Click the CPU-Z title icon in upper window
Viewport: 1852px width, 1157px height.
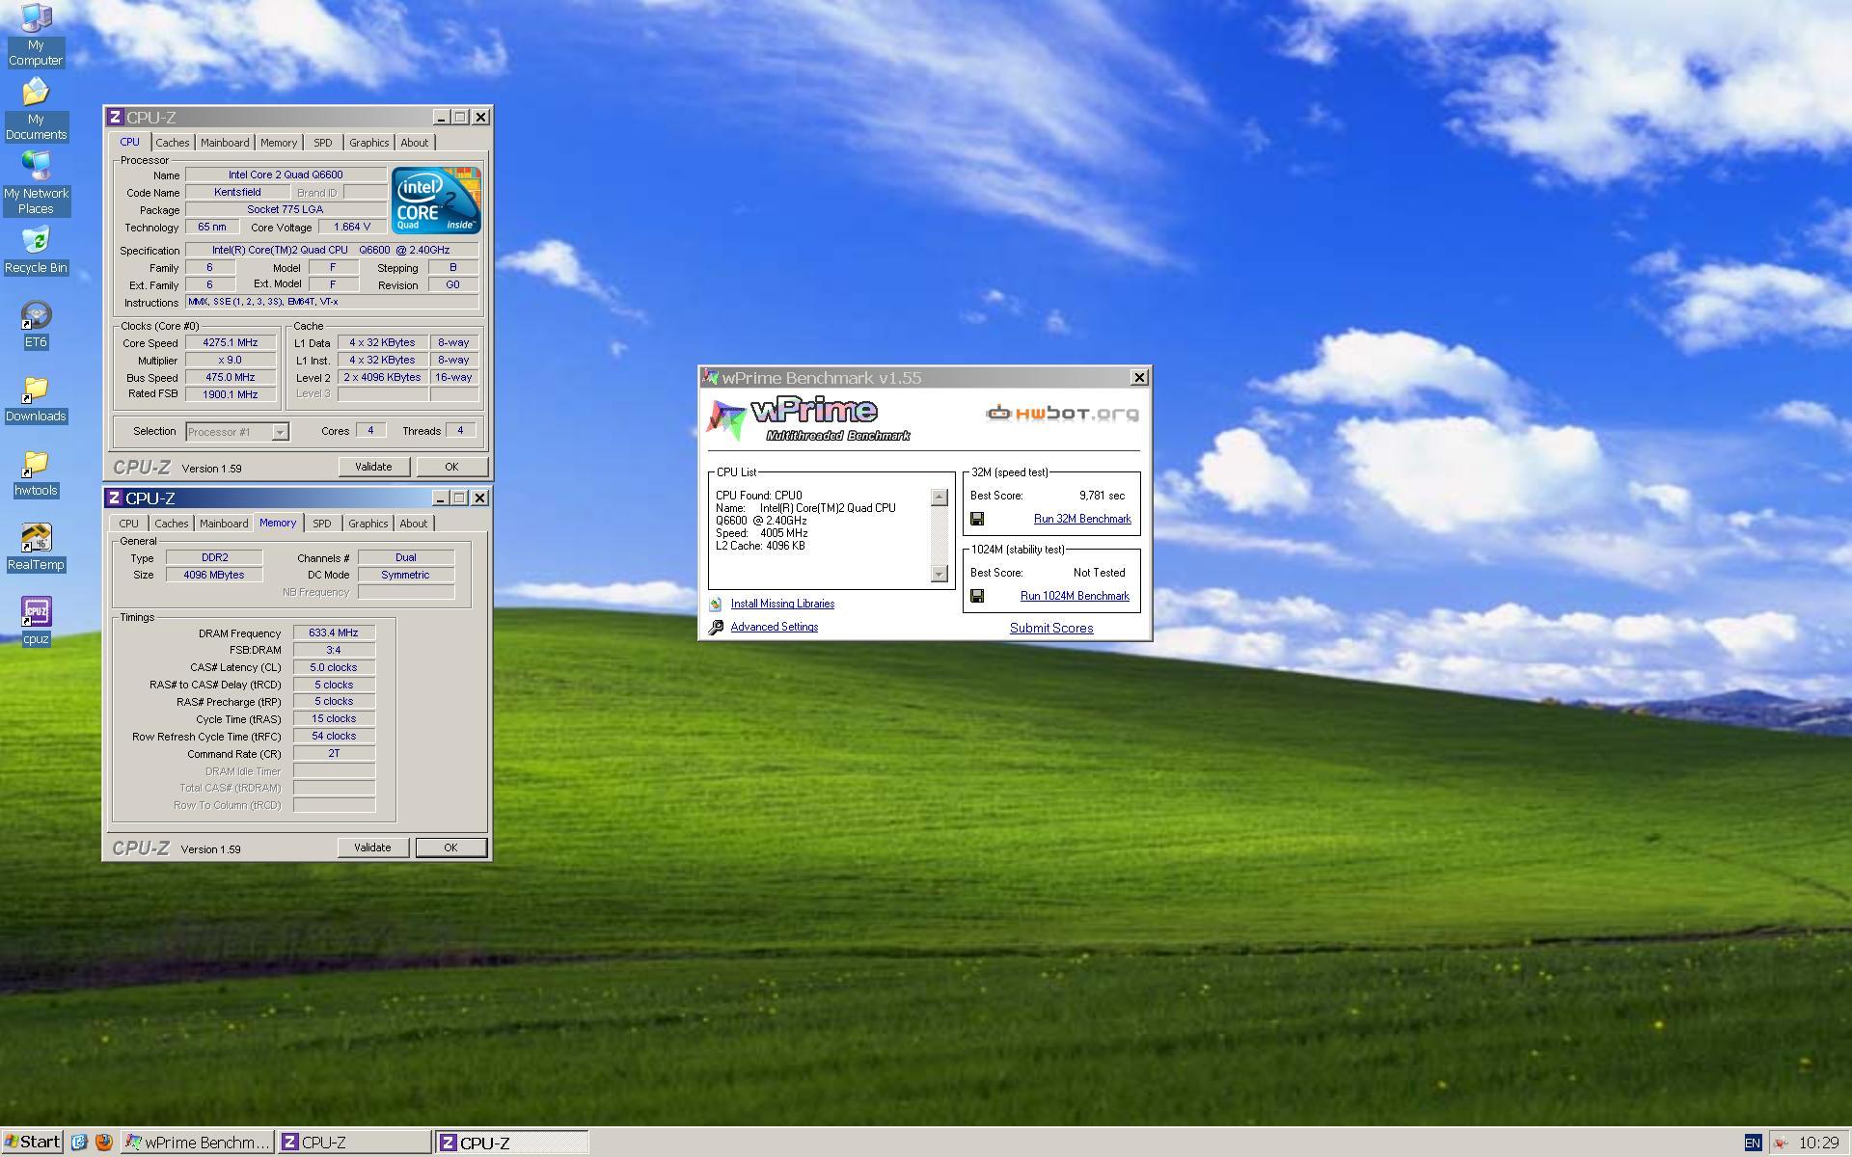point(115,117)
